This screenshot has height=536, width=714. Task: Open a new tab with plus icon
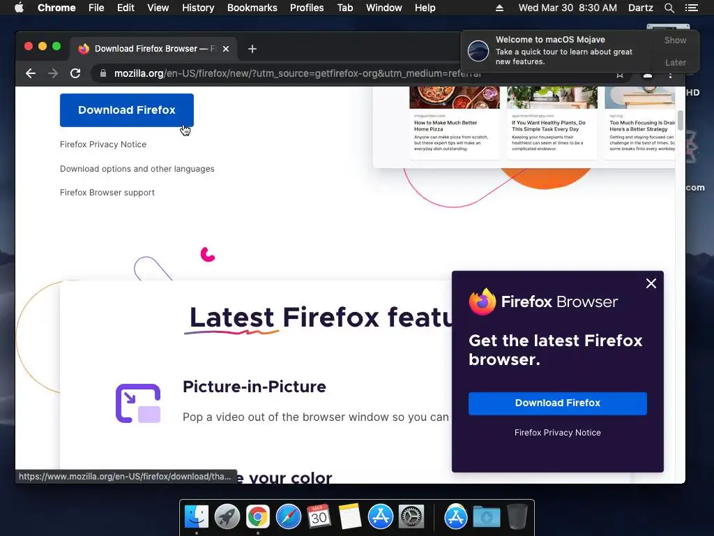(252, 49)
